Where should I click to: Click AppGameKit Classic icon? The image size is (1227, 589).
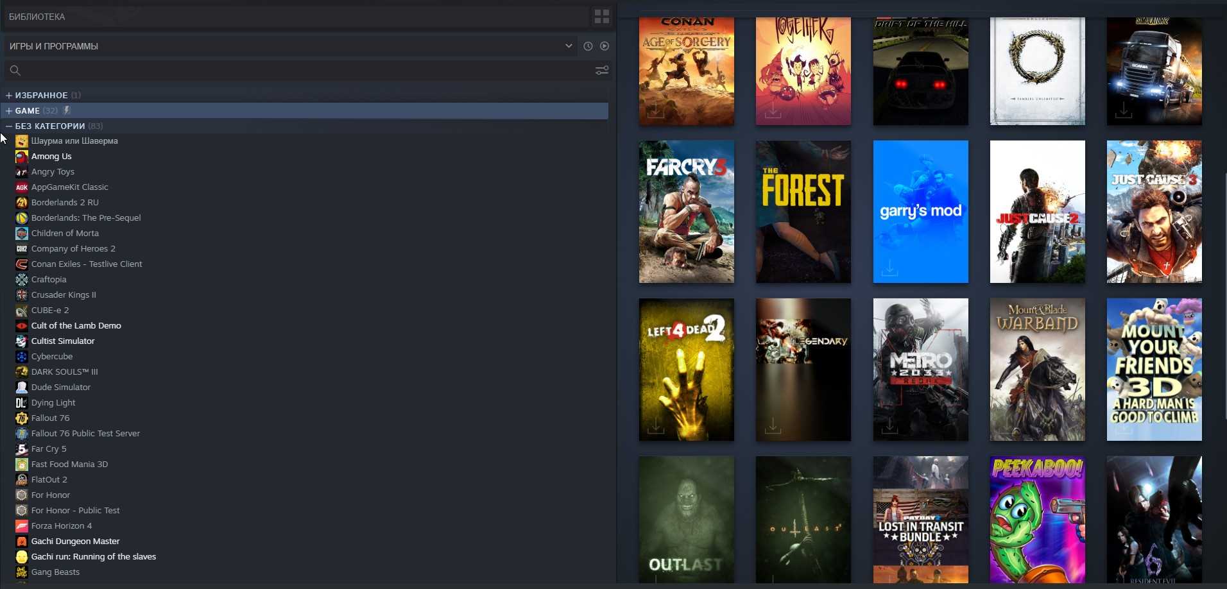[x=22, y=187]
